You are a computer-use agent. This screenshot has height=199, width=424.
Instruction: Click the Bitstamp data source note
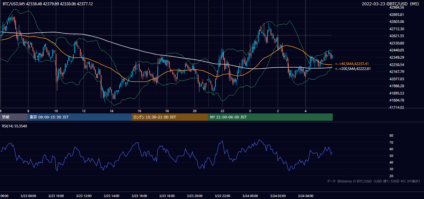[374, 181]
